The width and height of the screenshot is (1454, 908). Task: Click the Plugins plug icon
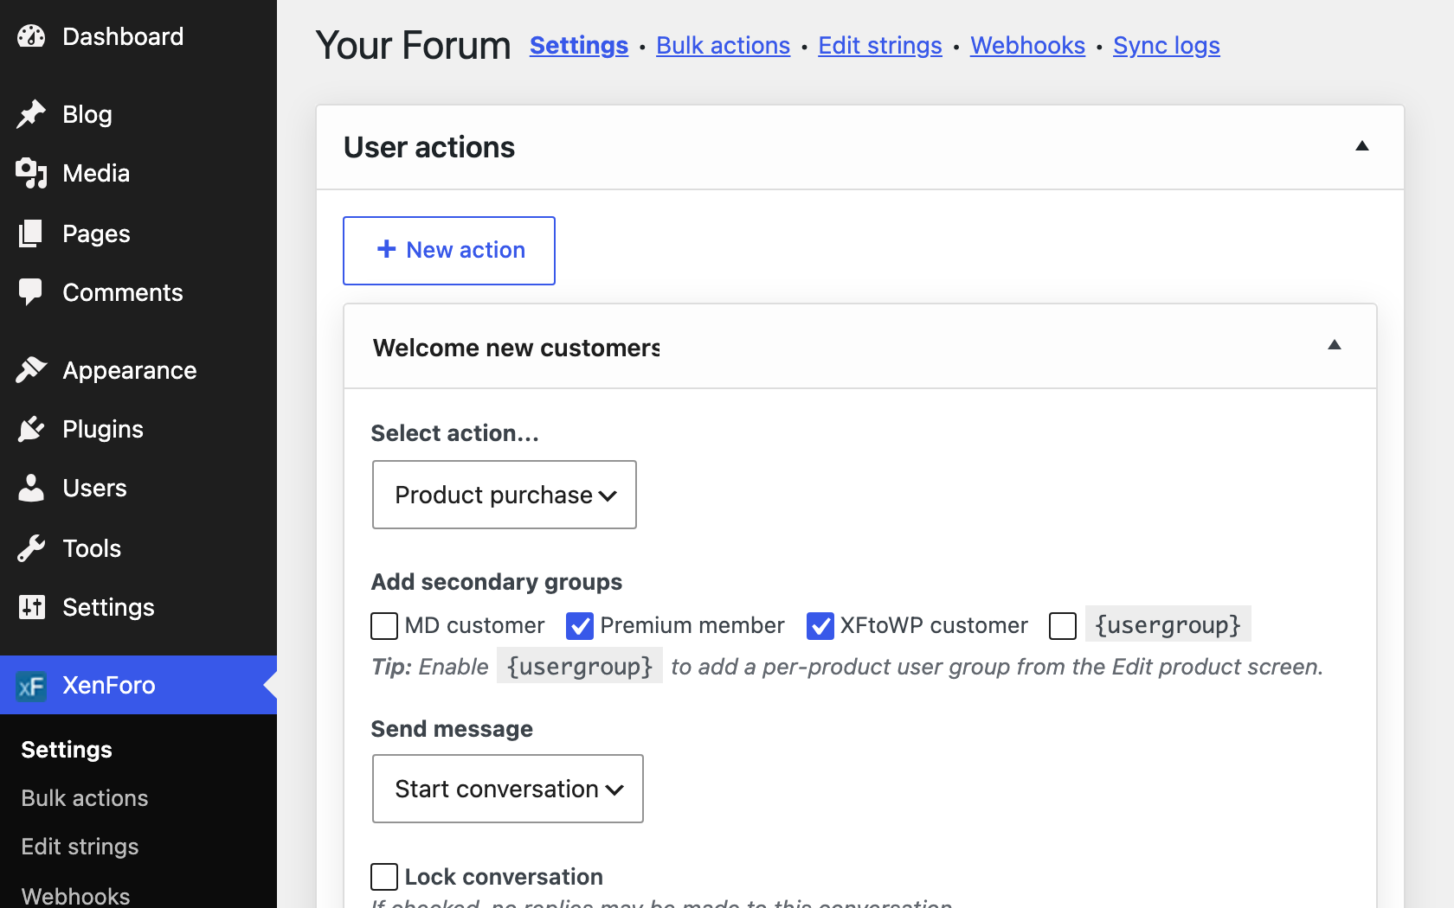click(x=31, y=429)
